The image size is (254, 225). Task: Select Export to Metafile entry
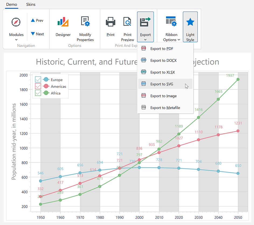pyautogui.click(x=165, y=108)
